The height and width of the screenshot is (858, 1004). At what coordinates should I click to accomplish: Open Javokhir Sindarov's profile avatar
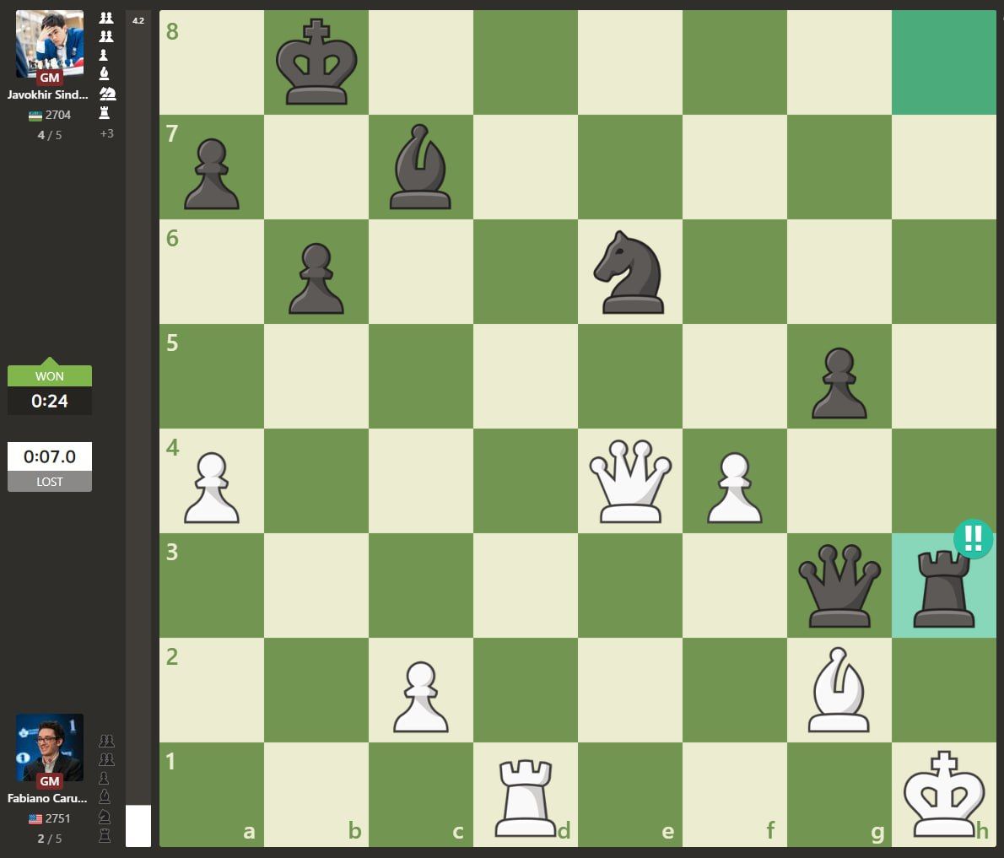tap(50, 44)
